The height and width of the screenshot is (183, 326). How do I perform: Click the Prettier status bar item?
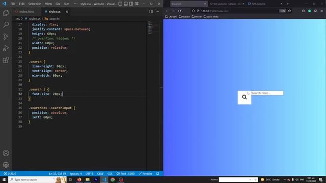[x=145, y=174]
